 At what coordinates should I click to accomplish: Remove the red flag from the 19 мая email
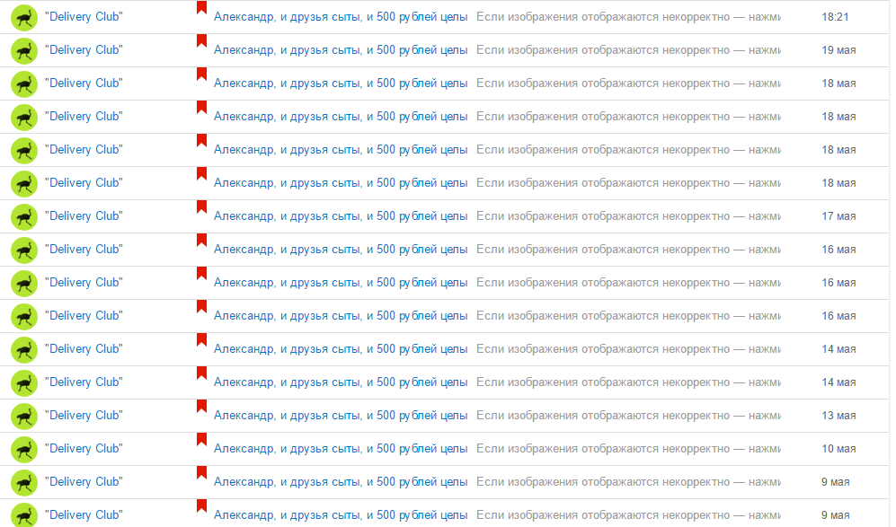coord(201,40)
